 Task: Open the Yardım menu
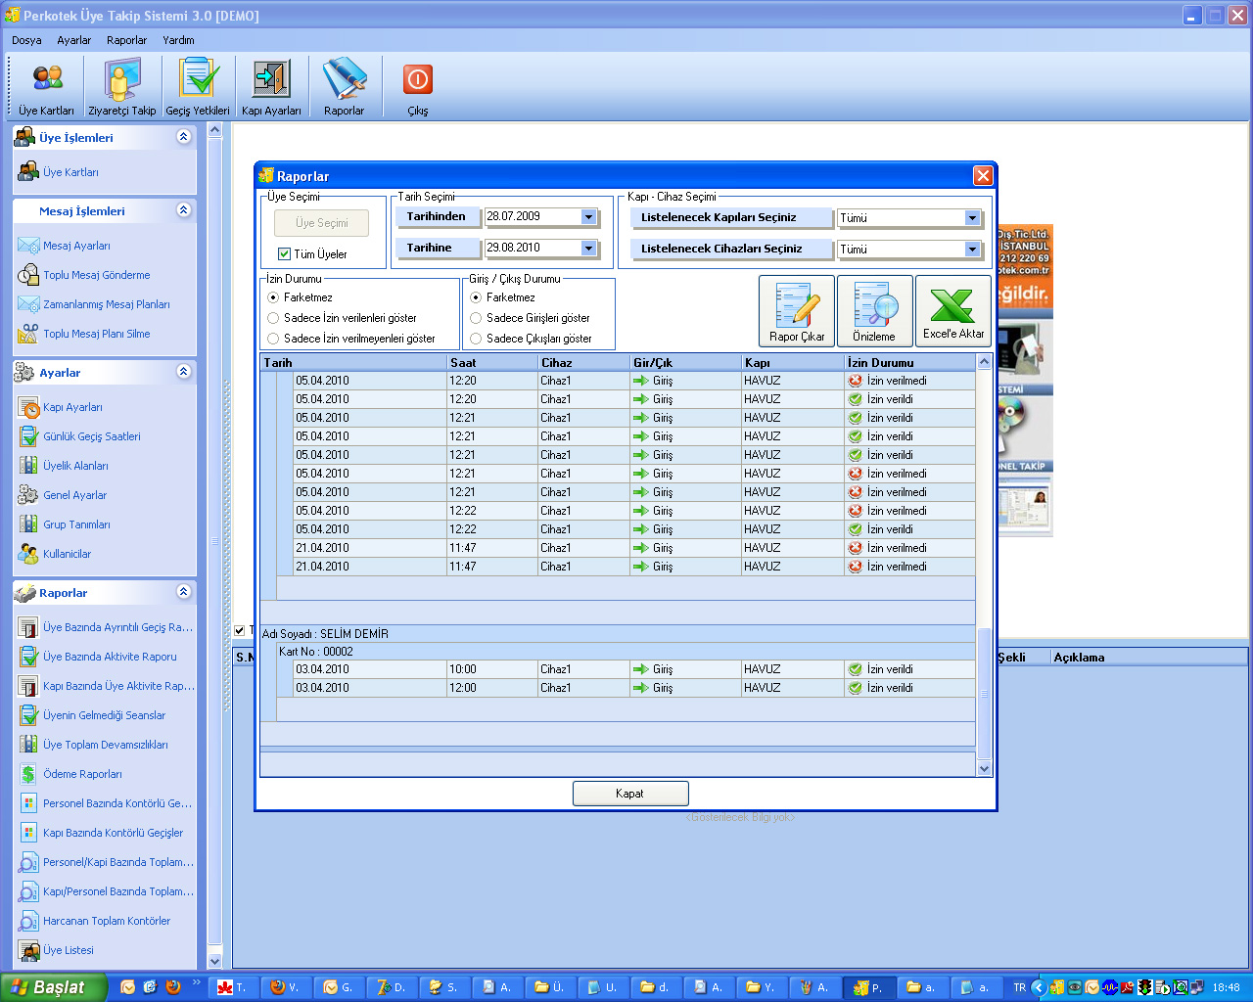[178, 40]
